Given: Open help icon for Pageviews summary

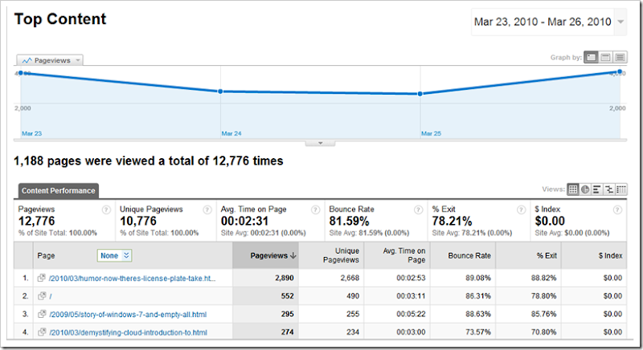Looking at the screenshot, I should pyautogui.click(x=106, y=210).
